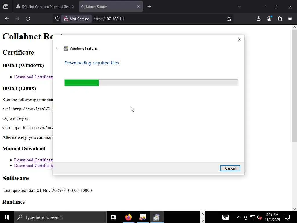Screen dimensions: 297x223
Task: Click the page scrollbar up arrow
Action: coord(294,27)
